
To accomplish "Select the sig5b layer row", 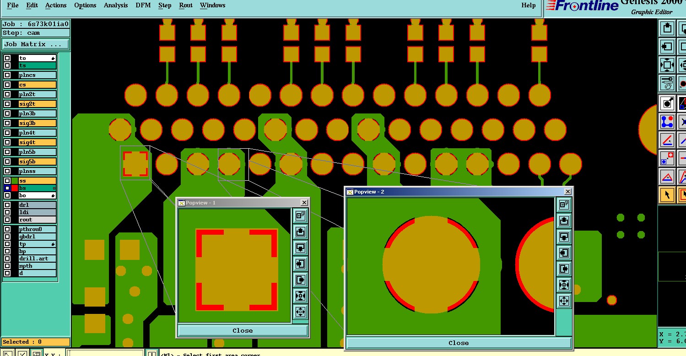I will coord(37,162).
